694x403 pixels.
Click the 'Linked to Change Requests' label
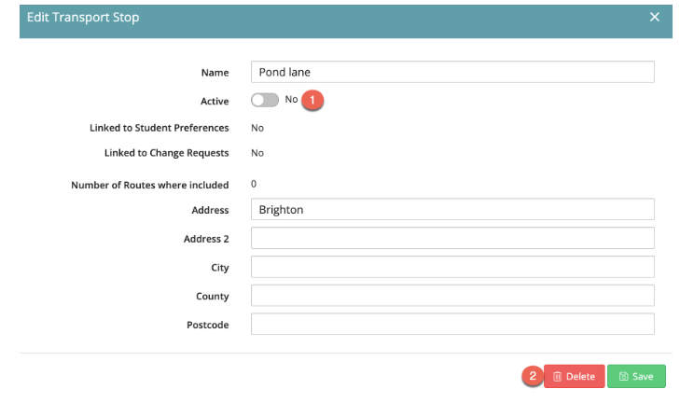(x=166, y=153)
